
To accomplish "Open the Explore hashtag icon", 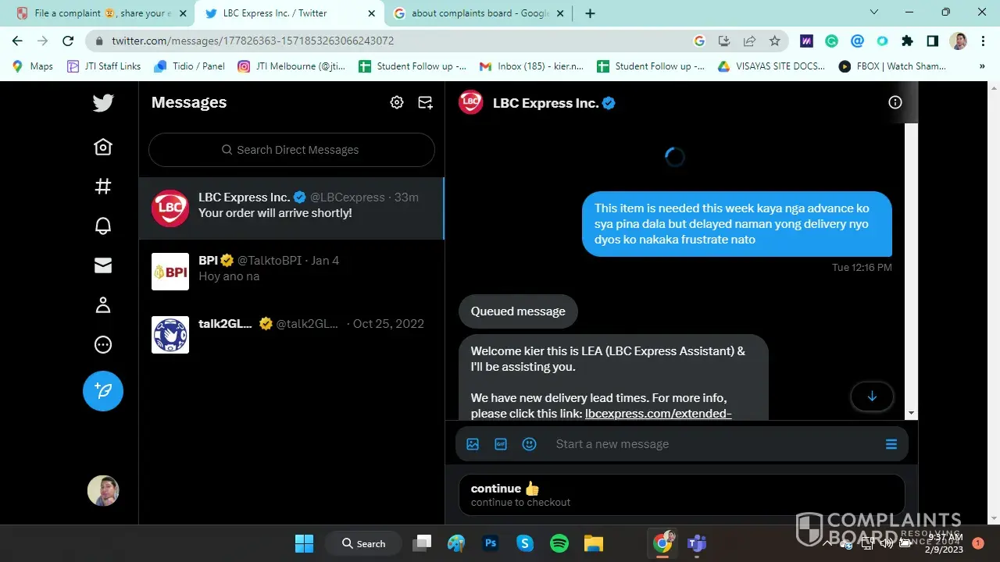I will click(103, 187).
